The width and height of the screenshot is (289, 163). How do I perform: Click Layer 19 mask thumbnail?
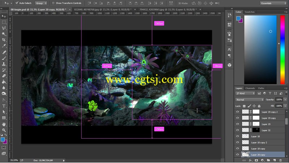[256, 124]
